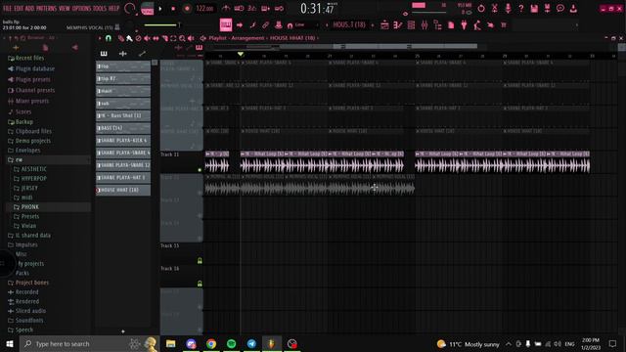The width and height of the screenshot is (626, 352).
Task: Click the record button in transport
Action: (x=187, y=9)
